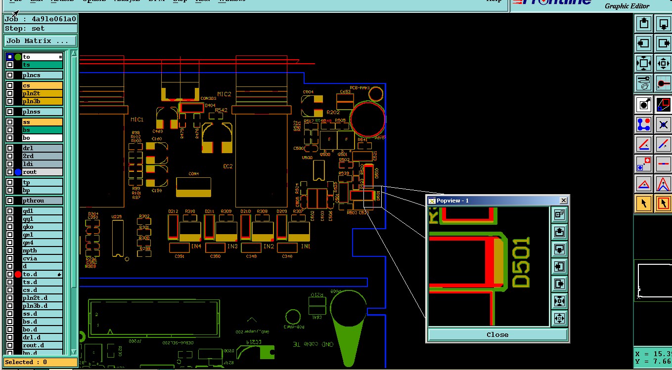Click the pan right arrow icon
The width and height of the screenshot is (672, 370).
coord(664,43)
